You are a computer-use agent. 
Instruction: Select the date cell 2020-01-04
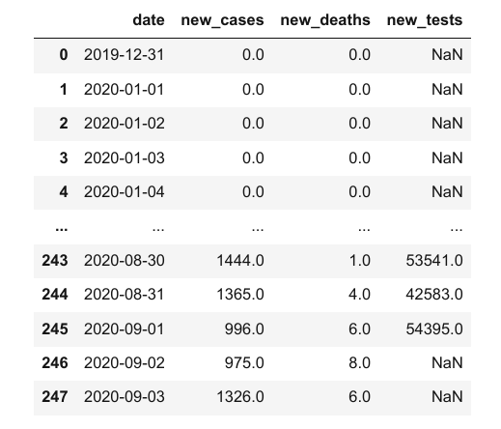coord(125,192)
